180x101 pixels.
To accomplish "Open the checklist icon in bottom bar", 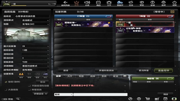I will pyautogui.click(x=157, y=99).
